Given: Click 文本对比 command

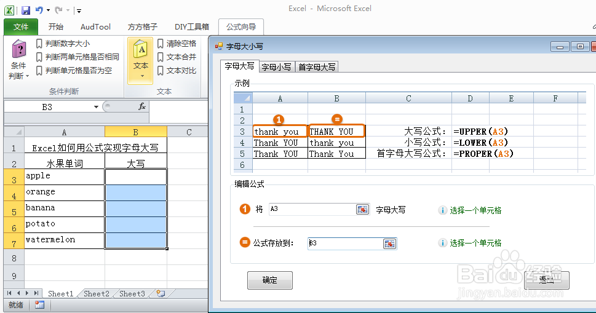Looking at the screenshot, I should coord(177,71).
